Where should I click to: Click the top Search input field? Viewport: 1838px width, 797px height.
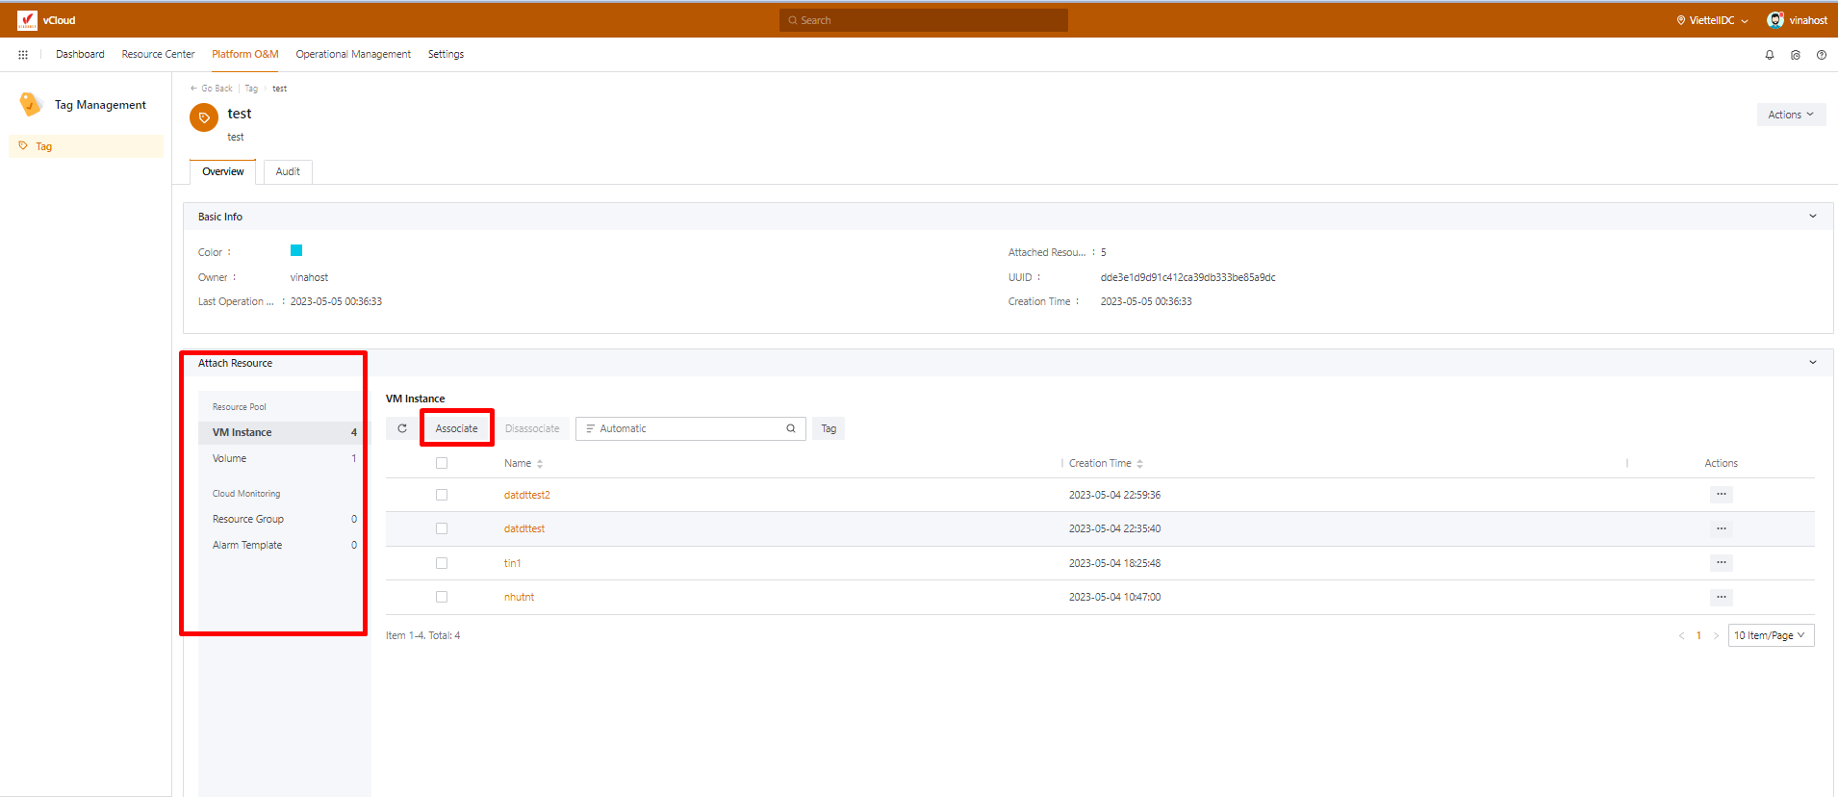(x=924, y=20)
